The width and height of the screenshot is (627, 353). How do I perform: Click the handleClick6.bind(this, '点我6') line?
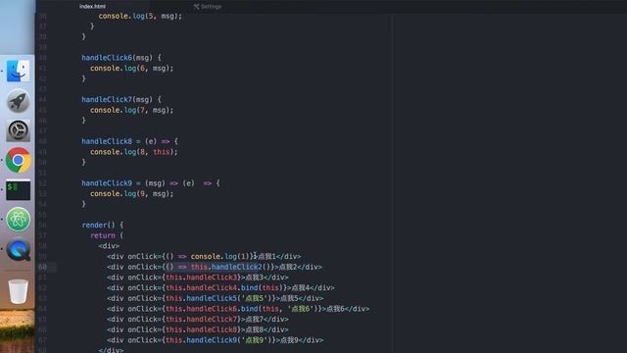(x=238, y=309)
